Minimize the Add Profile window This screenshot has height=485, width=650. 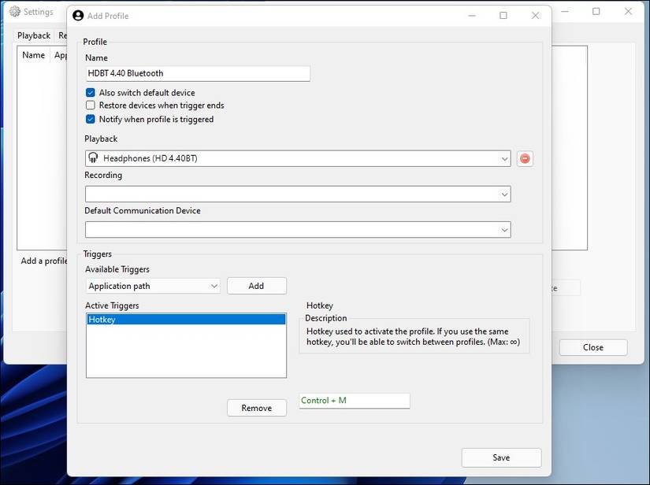472,15
